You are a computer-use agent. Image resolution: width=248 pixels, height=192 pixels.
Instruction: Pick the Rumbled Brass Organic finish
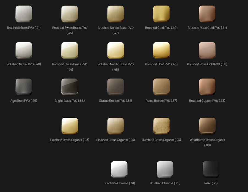161,126
